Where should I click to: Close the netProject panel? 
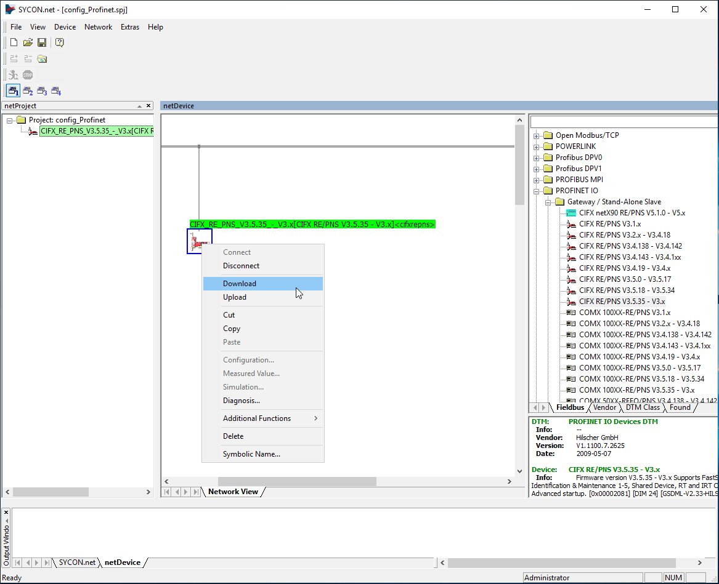(148, 106)
